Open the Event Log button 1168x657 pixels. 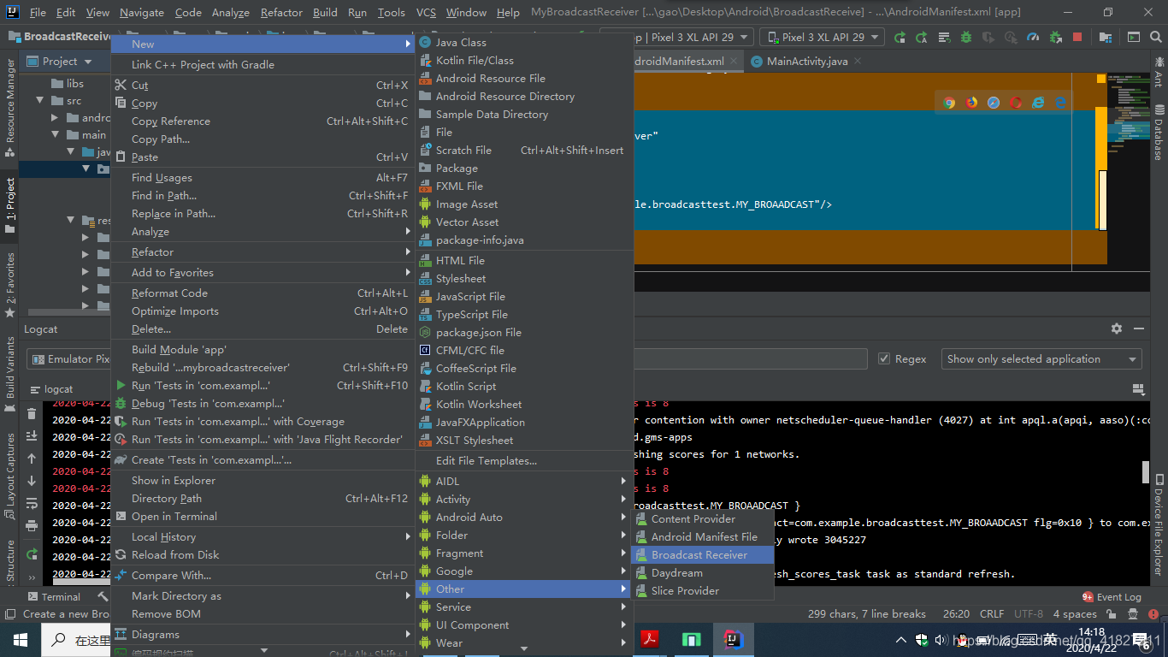click(1112, 596)
